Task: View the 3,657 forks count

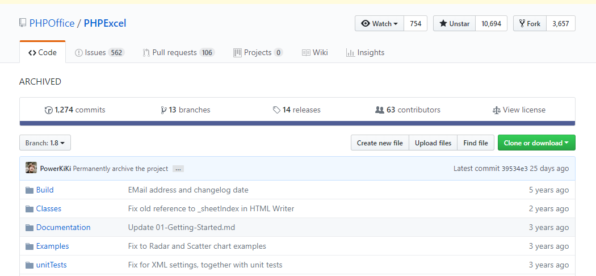Action: pyautogui.click(x=561, y=23)
